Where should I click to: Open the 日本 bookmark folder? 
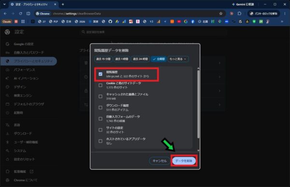coord(66,22)
